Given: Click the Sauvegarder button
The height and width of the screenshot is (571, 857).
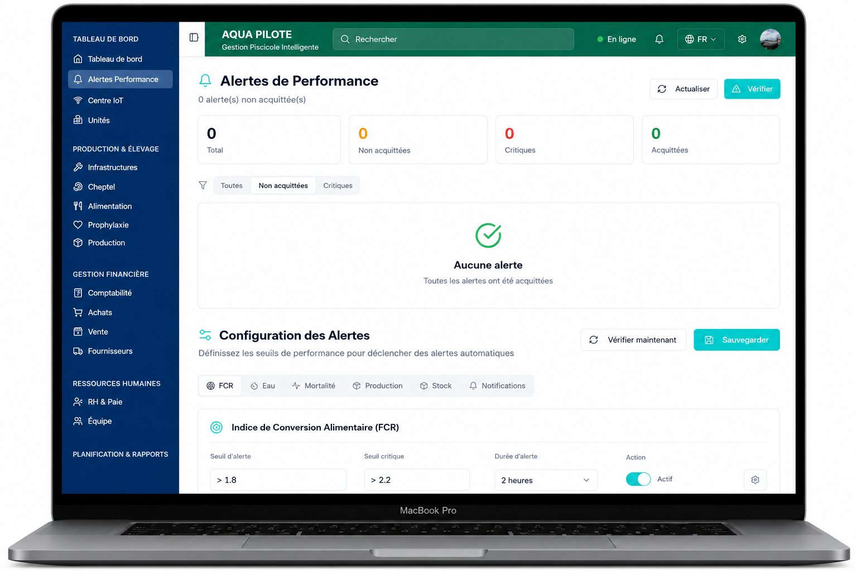Looking at the screenshot, I should (x=736, y=340).
